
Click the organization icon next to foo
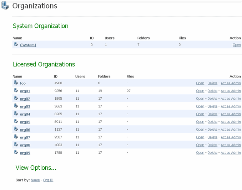(16, 83)
